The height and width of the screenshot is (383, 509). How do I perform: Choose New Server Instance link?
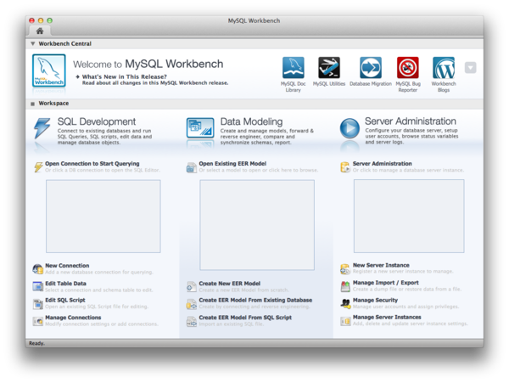pyautogui.click(x=381, y=265)
